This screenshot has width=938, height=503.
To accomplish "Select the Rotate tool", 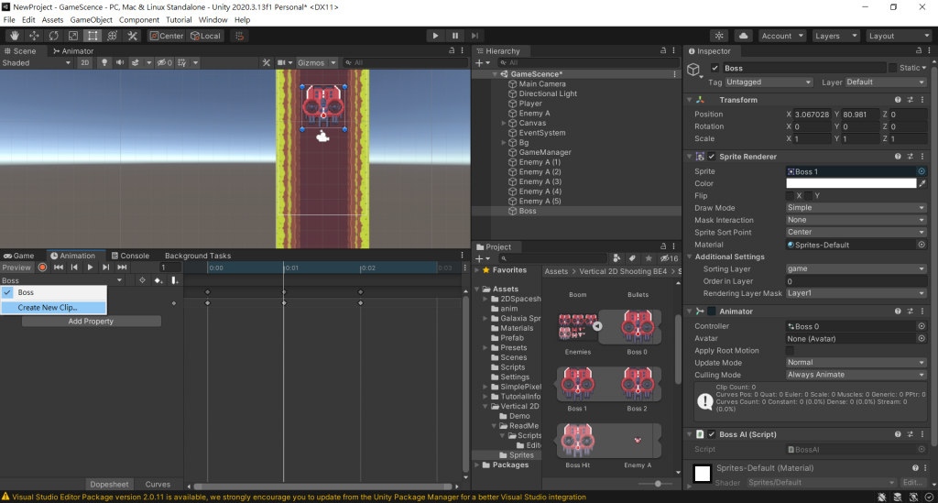I will click(53, 36).
